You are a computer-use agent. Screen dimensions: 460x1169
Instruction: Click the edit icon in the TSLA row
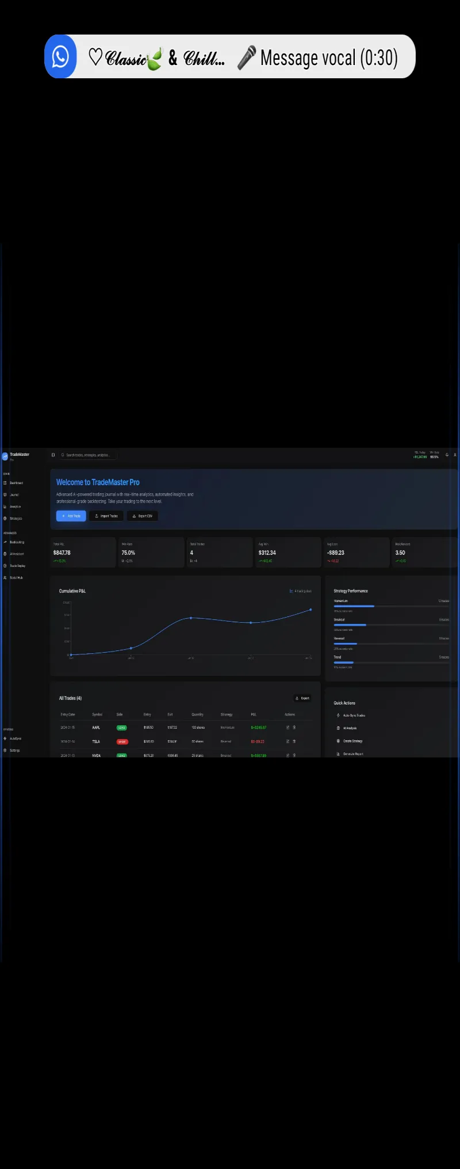287,741
